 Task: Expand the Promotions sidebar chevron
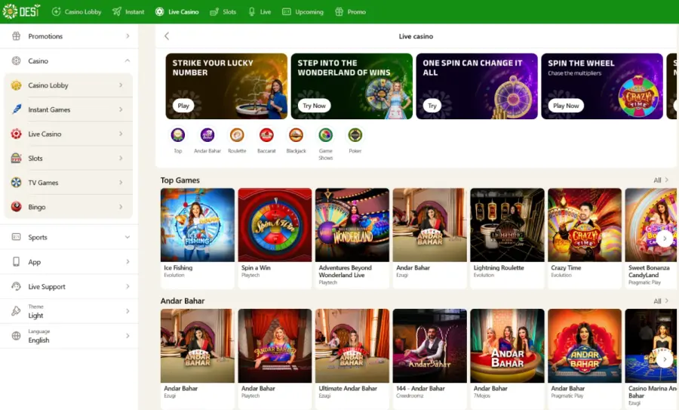tap(128, 36)
